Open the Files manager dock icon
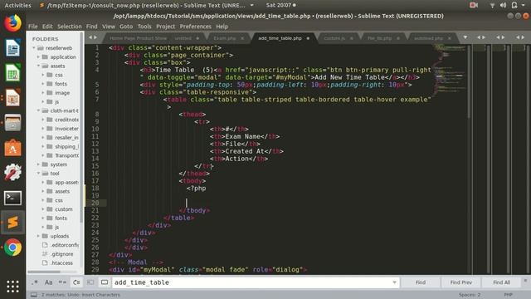This screenshot has width=531, height=299. point(13,122)
